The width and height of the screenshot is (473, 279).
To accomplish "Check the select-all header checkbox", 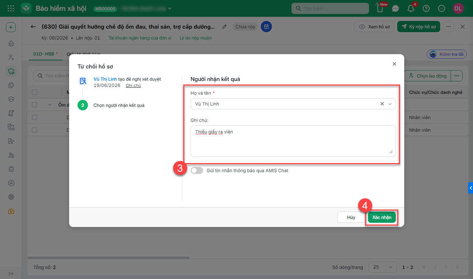I will [x=35, y=92].
